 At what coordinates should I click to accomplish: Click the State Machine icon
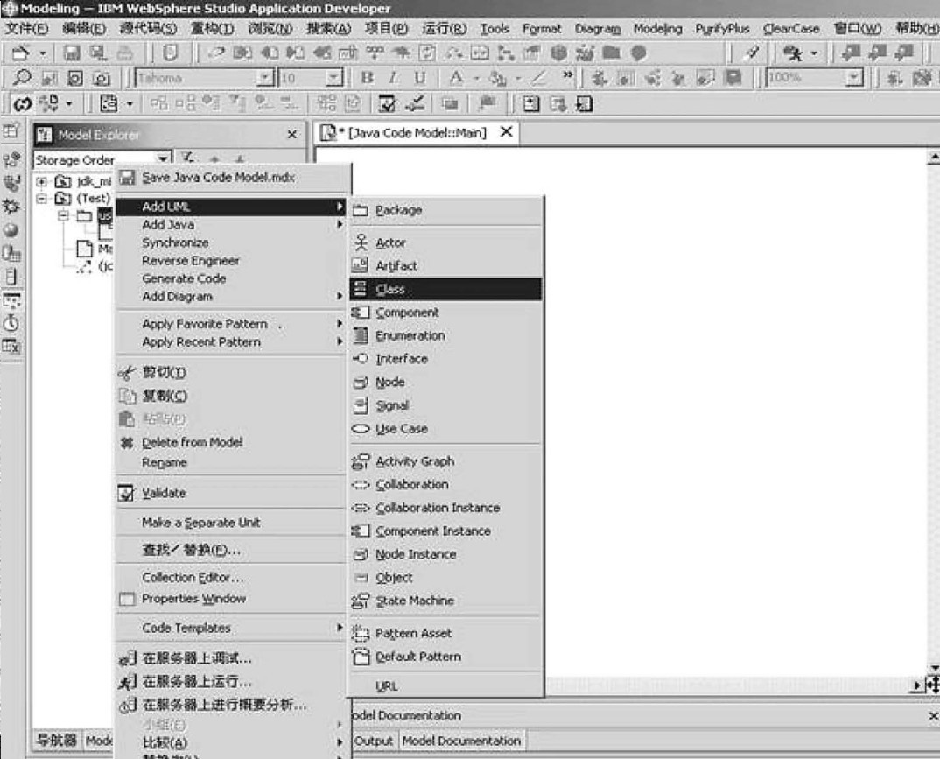[x=360, y=601]
